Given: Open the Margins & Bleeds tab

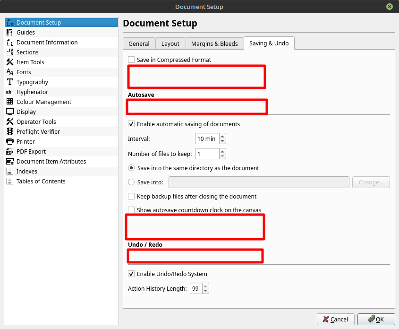Looking at the screenshot, I should click(x=214, y=43).
